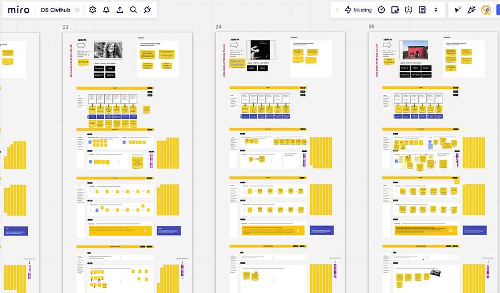Select the Diseñar sticky note in frame 24
Viewport: 500px width, 293px height.
(245, 109)
